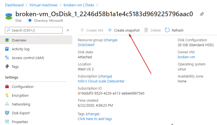Click the Create VM button

91,30
